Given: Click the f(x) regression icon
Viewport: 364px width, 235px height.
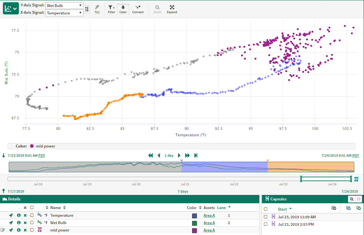Looking at the screenshot, I should coord(97,9).
